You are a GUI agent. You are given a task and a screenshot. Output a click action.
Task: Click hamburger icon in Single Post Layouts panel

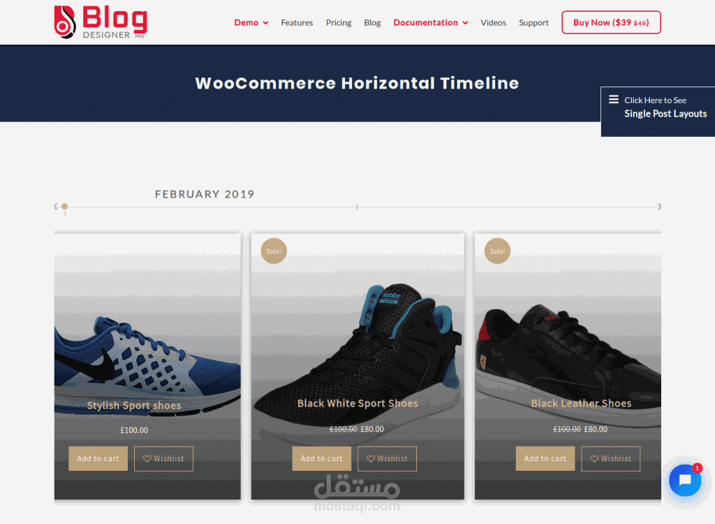pyautogui.click(x=614, y=99)
